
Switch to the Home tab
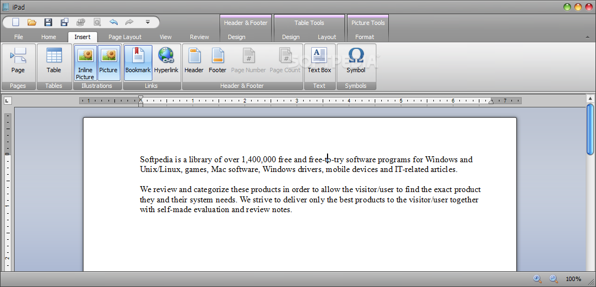[x=49, y=37]
